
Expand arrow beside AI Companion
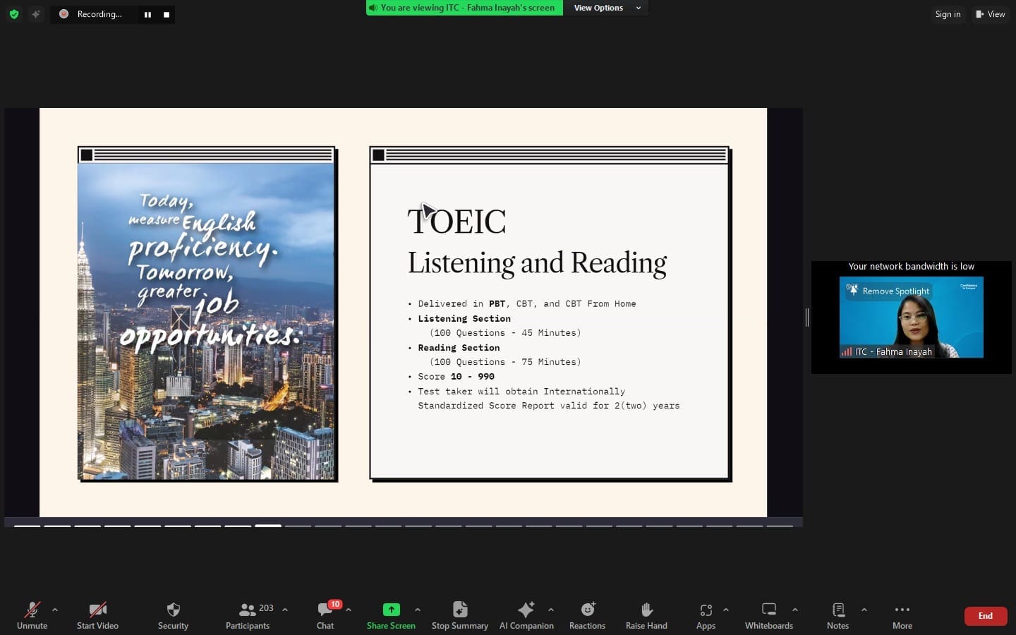[551, 610]
